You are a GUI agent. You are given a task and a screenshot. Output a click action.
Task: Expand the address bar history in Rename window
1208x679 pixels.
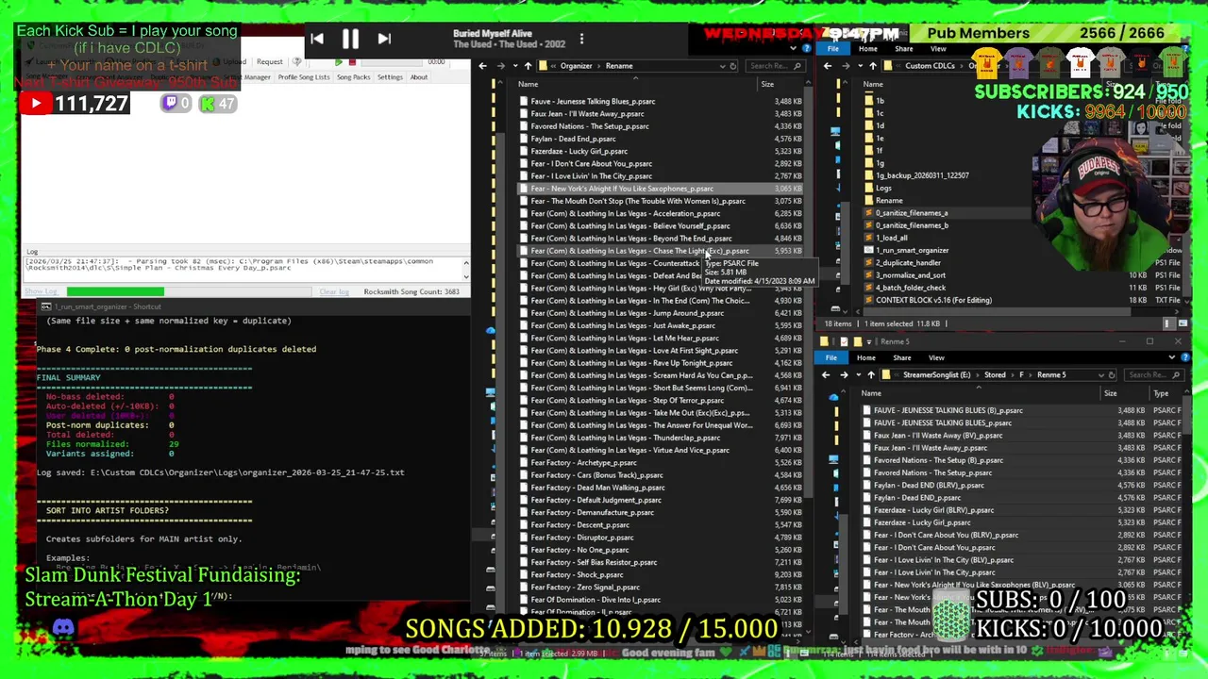tap(723, 66)
